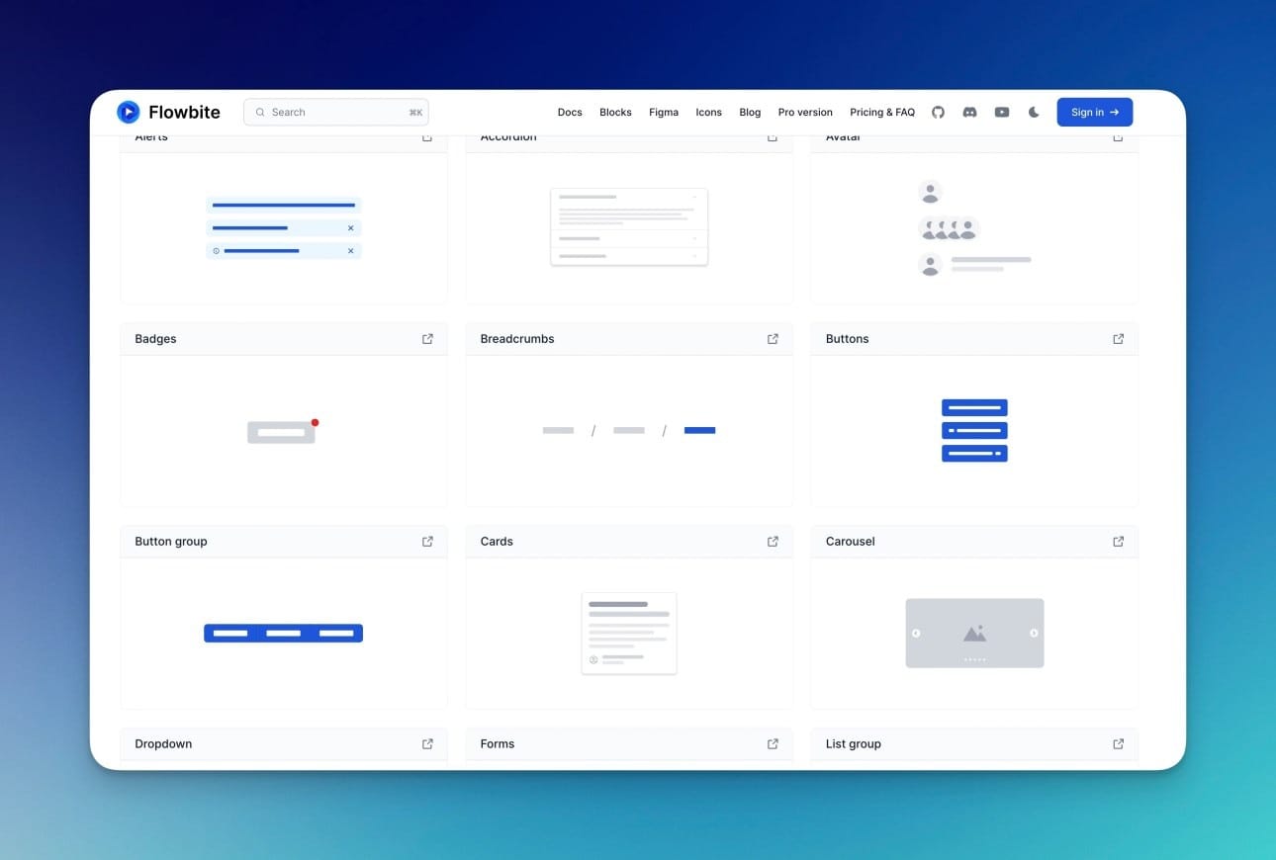Viewport: 1276px width, 860px height.
Task: Open Carousel external link icon
Action: coord(1118,542)
